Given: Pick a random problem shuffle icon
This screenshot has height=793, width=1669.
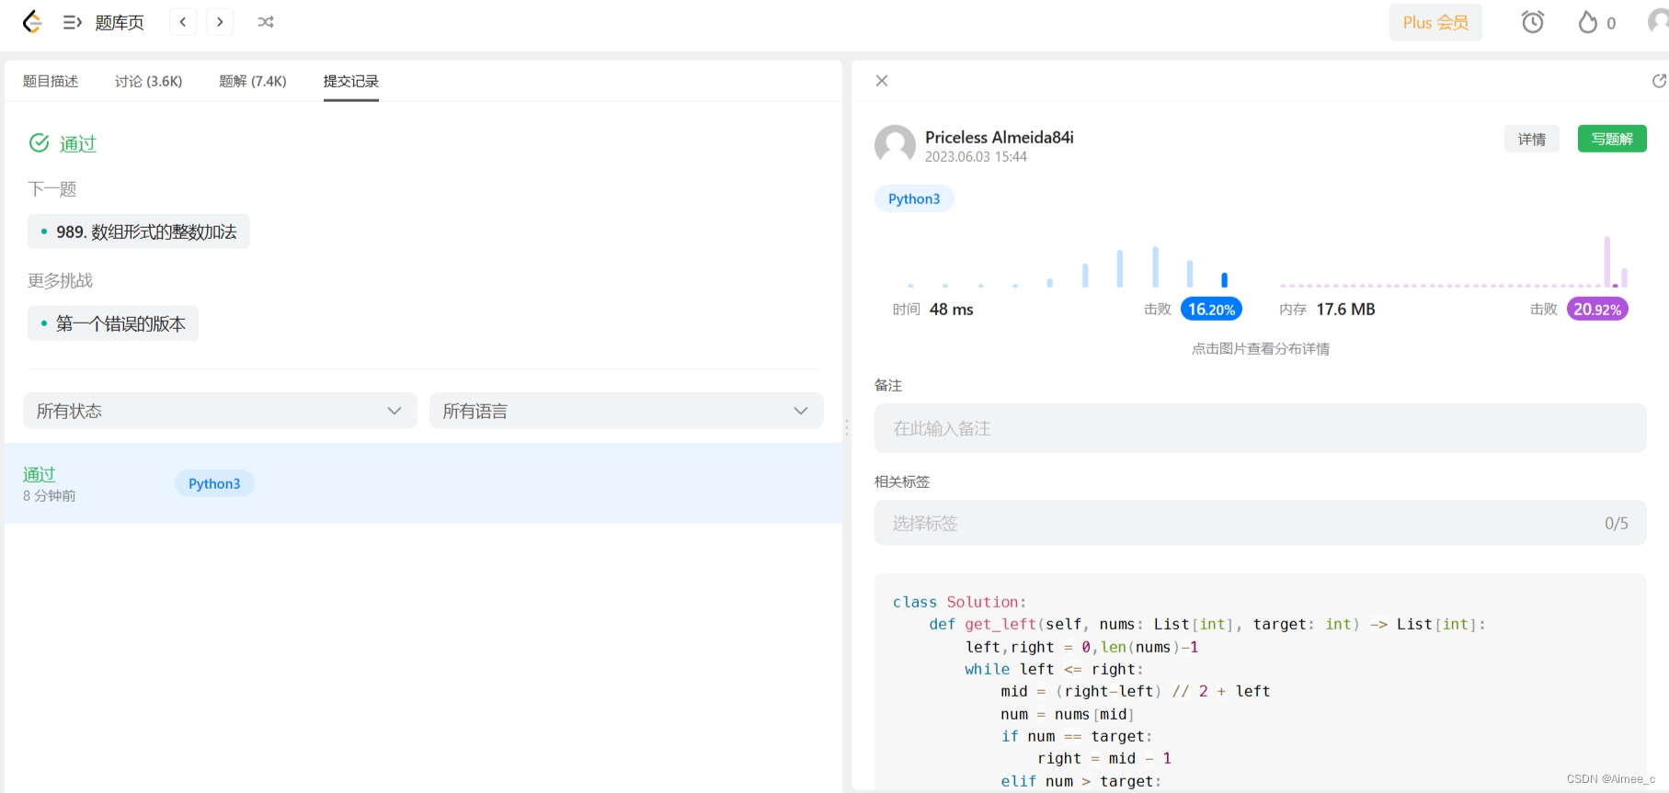Looking at the screenshot, I should coord(266,22).
